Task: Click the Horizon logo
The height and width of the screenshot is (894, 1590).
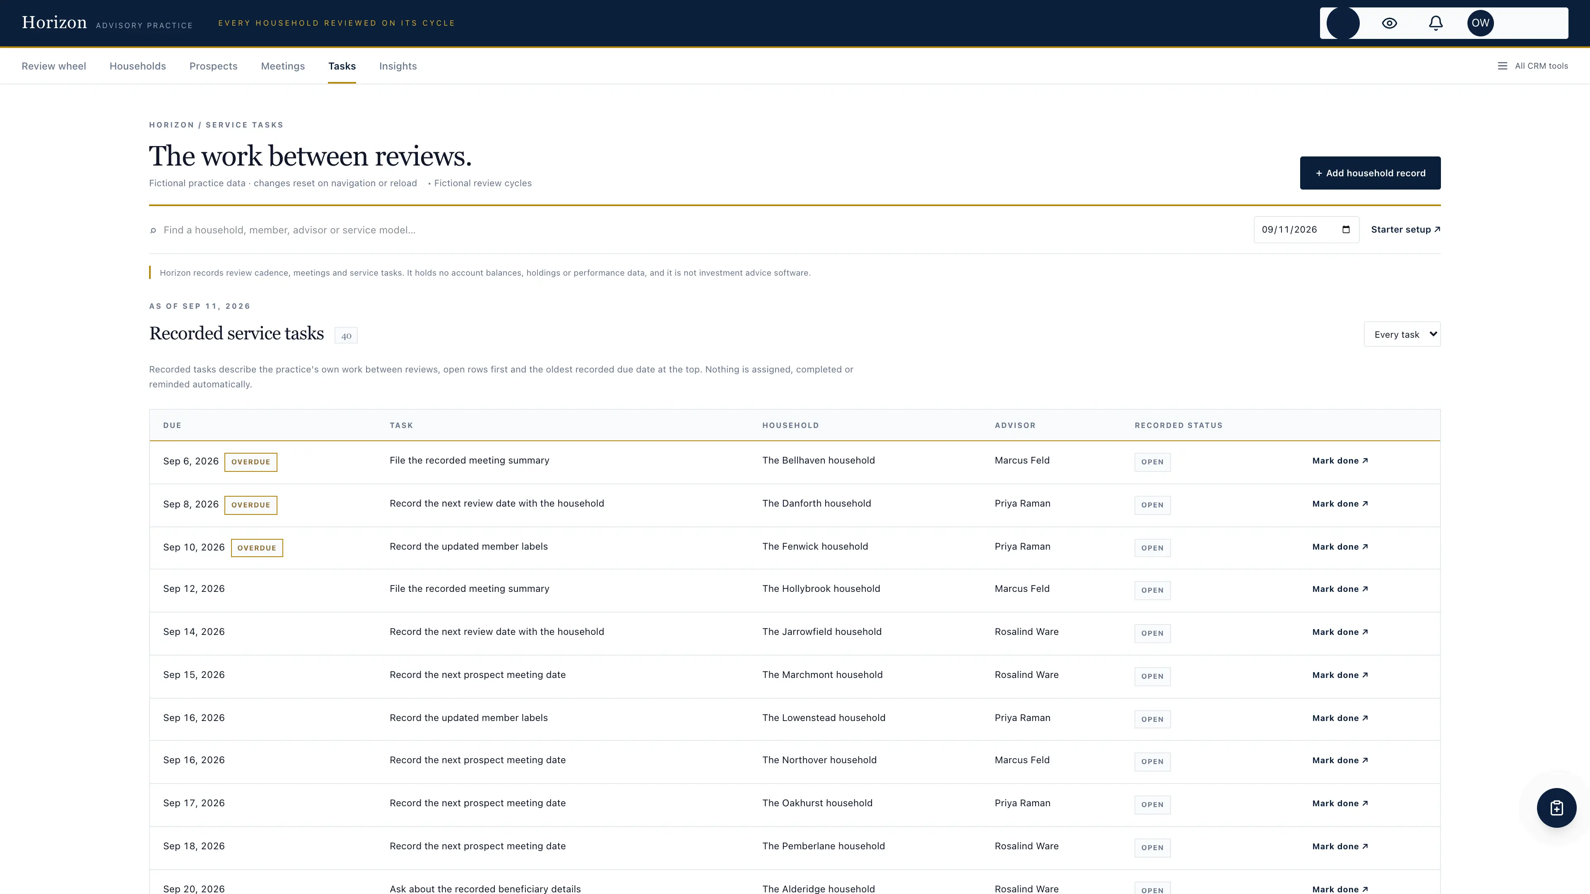Action: [x=54, y=23]
